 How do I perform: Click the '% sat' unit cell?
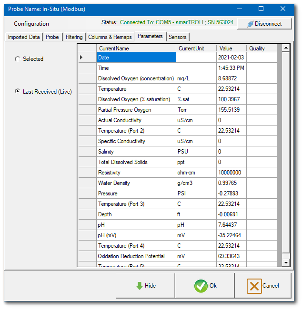coord(196,99)
